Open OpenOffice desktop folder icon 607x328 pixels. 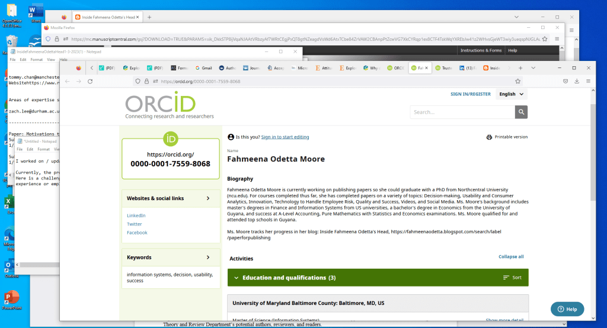tap(12, 16)
